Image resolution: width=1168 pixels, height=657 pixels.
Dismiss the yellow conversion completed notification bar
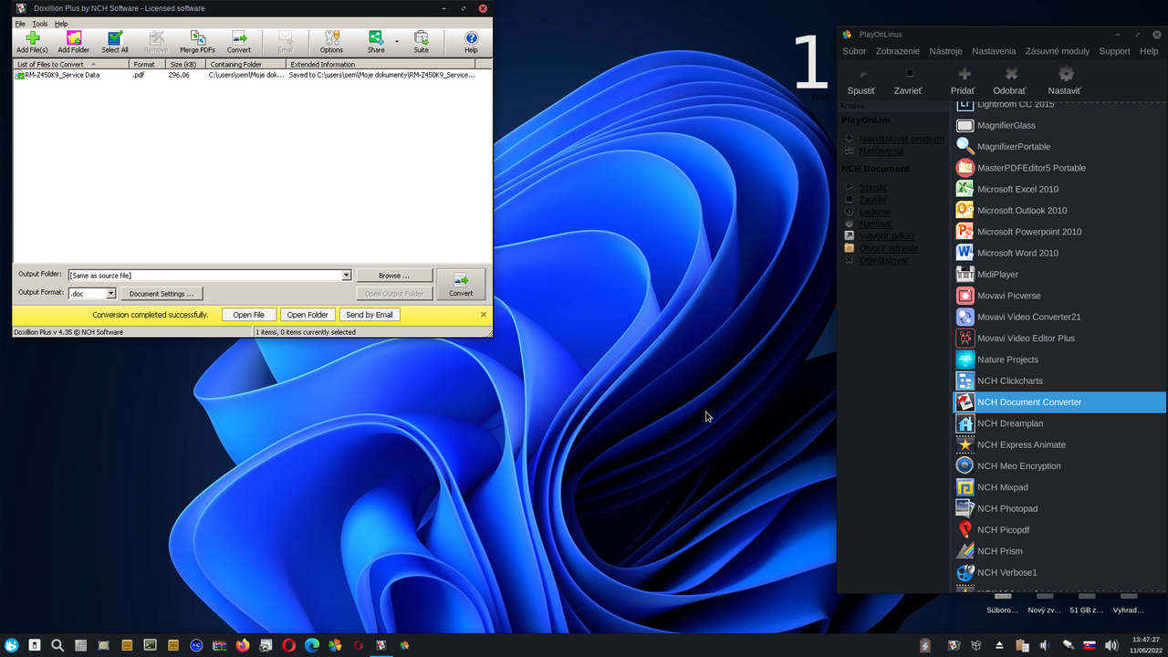click(x=484, y=315)
